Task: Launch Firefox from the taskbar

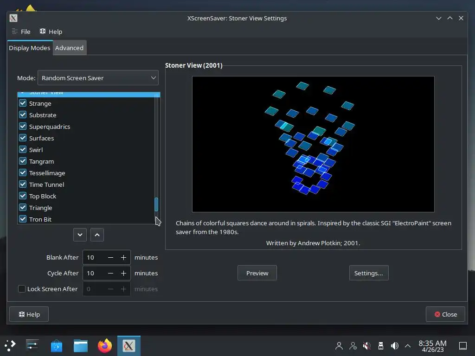Action: pos(105,345)
